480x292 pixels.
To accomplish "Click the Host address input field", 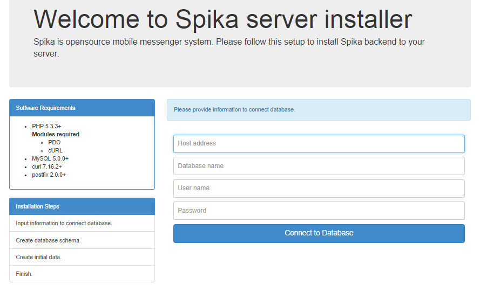I will 319,143.
